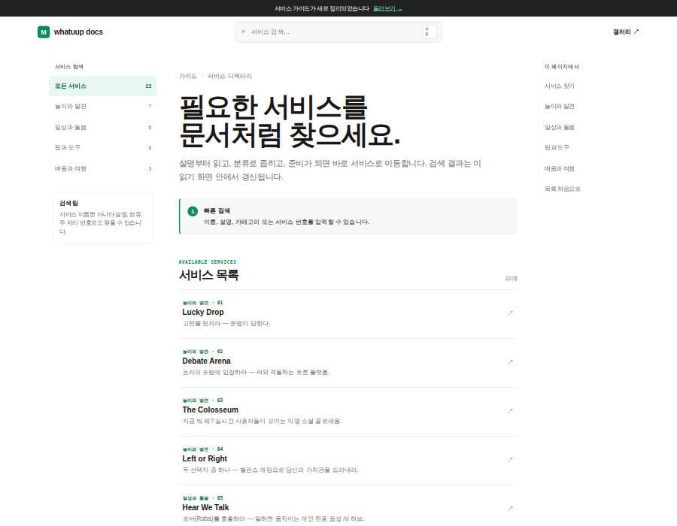Image resolution: width=677 pixels, height=526 pixels.
Task: Click the 서비스 디렉터리 breadcrumb
Action: (229, 77)
